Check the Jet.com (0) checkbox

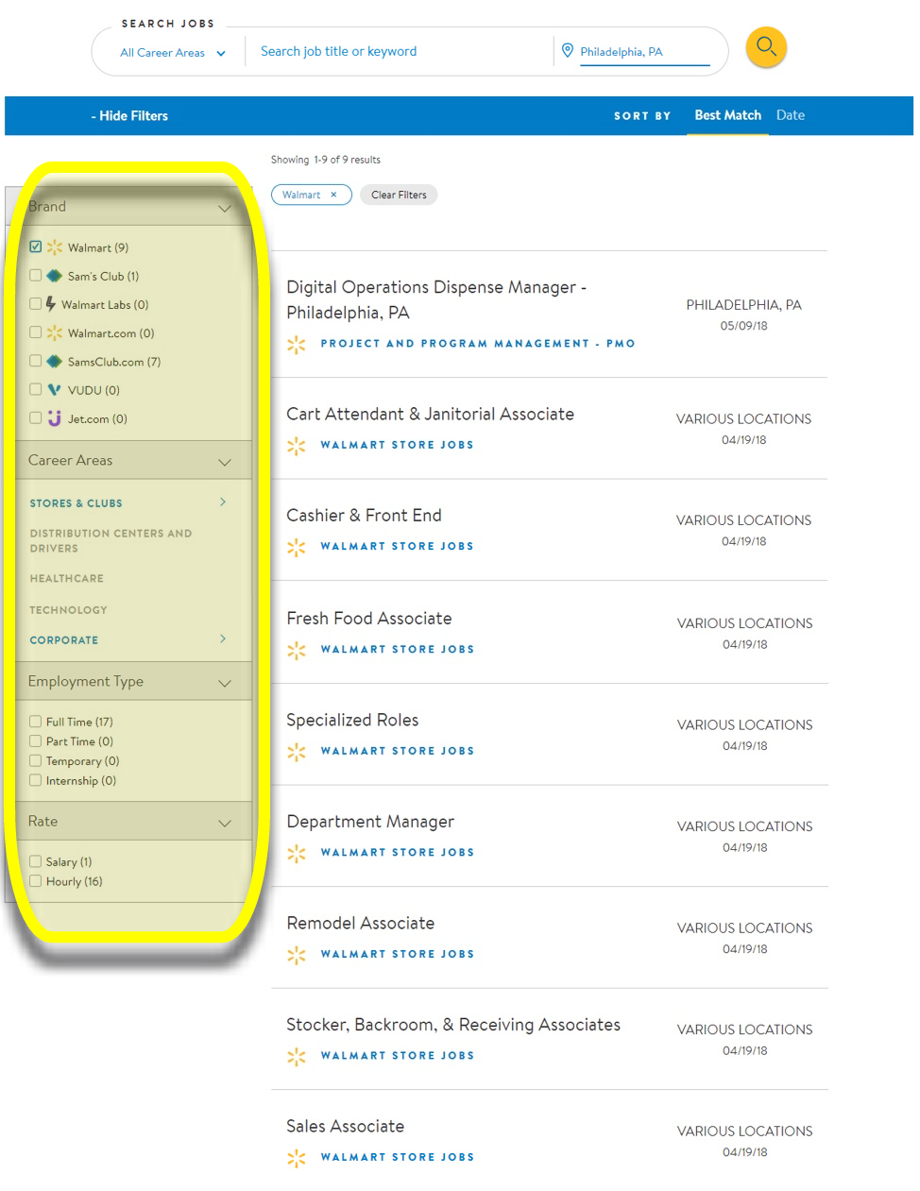coord(35,417)
